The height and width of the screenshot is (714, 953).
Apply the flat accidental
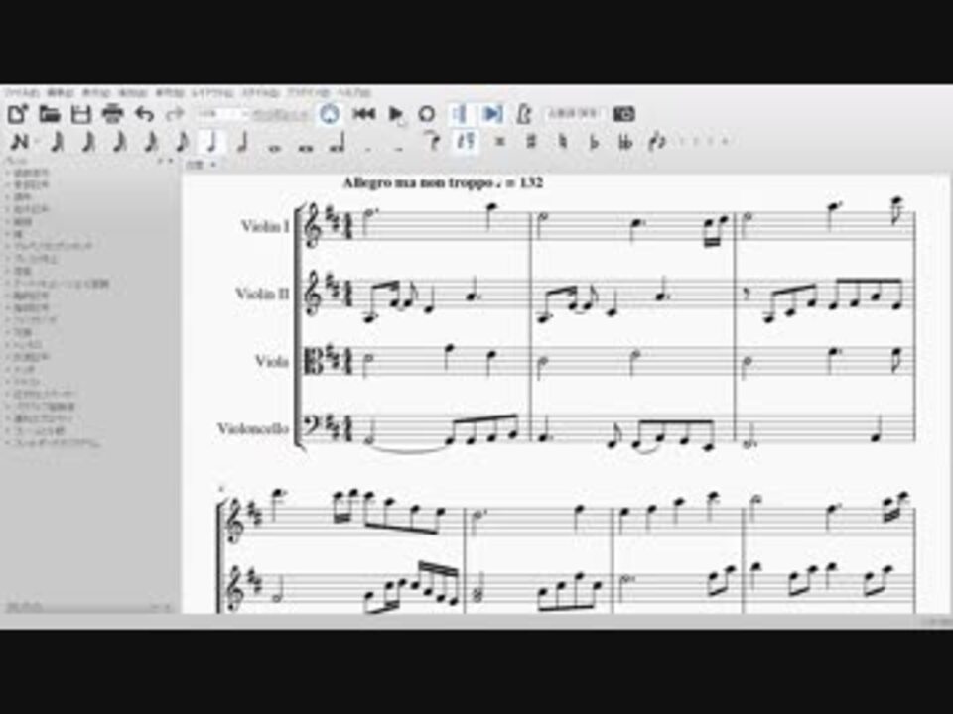point(594,142)
